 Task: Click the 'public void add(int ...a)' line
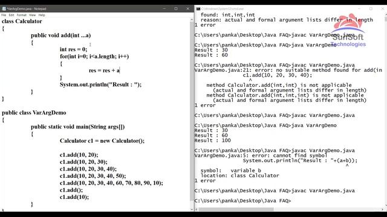point(60,35)
